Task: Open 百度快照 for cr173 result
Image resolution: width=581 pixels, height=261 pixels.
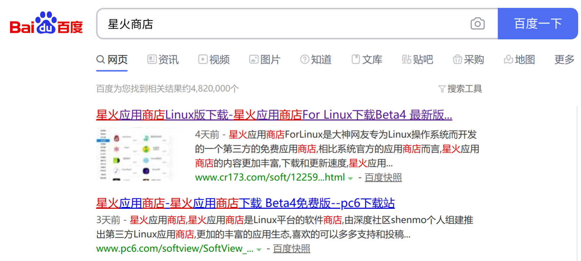Action: pyautogui.click(x=383, y=177)
